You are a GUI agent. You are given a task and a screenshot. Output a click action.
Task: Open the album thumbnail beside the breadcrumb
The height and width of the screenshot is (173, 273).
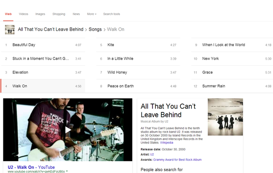pyautogui.click(x=10, y=30)
